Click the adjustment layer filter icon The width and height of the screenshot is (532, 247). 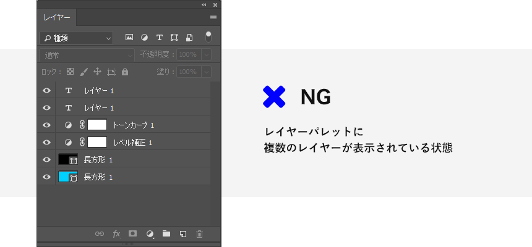[x=144, y=38]
